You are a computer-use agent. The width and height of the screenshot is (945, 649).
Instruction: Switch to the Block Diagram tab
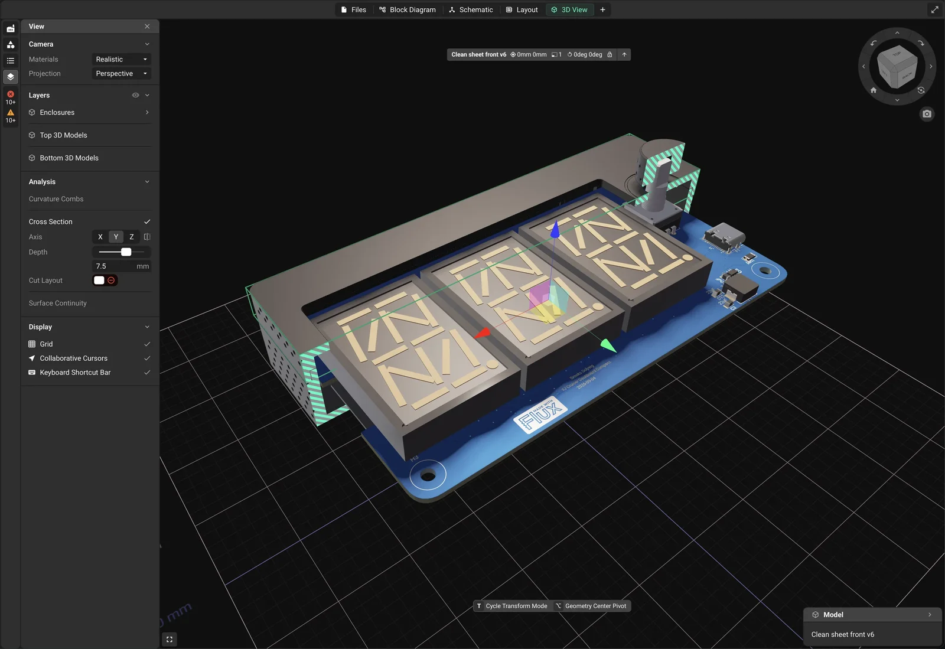click(x=408, y=9)
